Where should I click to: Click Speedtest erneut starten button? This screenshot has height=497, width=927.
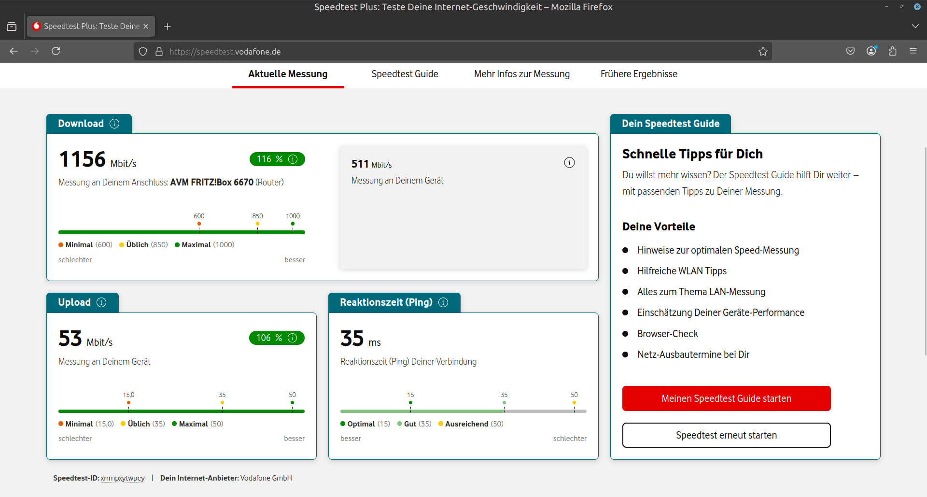727,435
